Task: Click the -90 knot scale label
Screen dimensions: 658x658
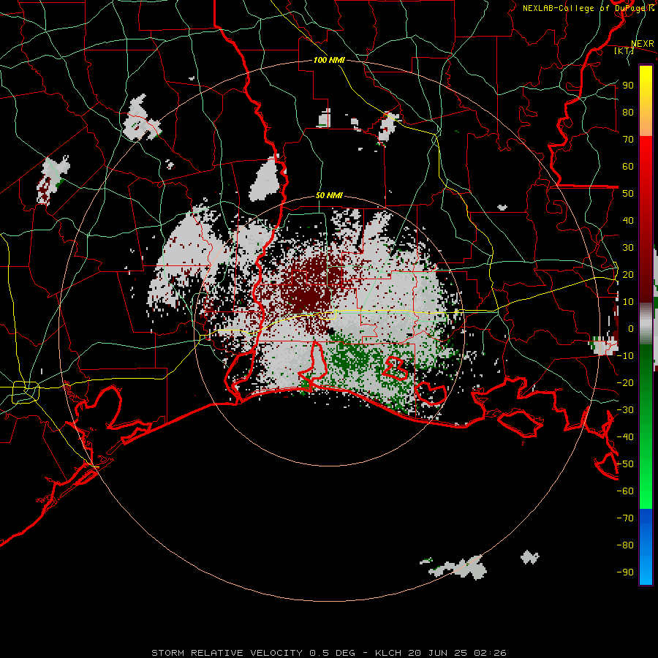Action: [626, 572]
